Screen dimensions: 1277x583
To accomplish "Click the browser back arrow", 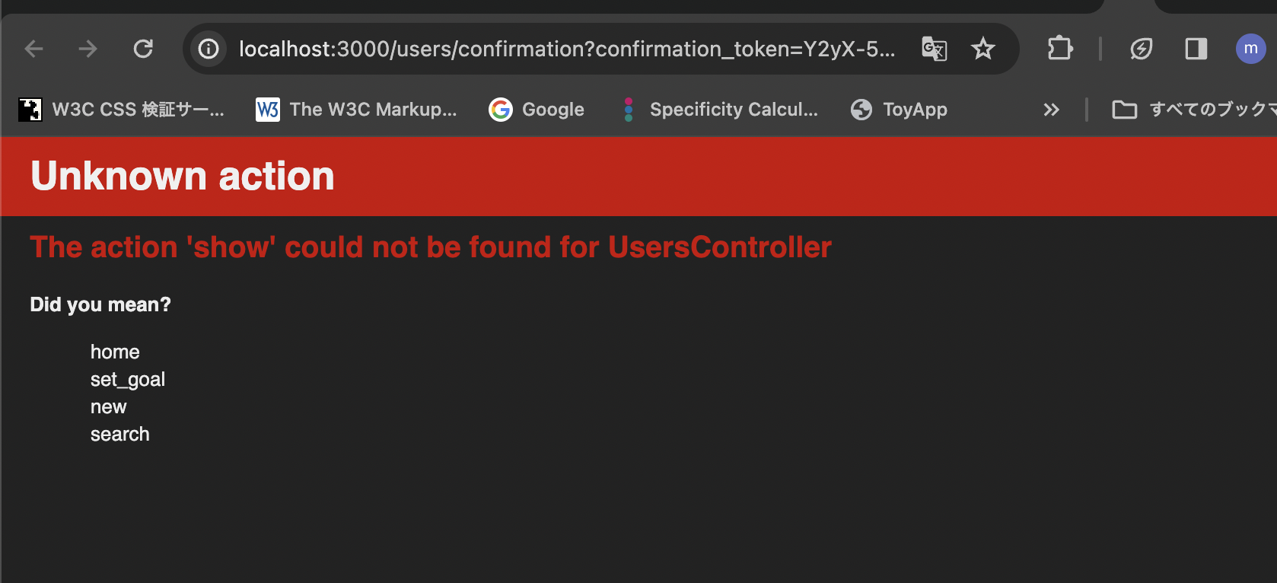I will tap(34, 49).
